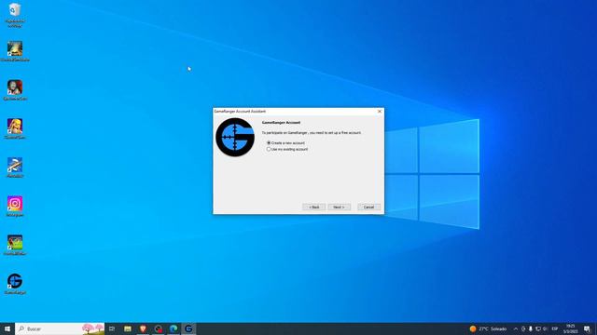
Task: Open the clock and date flyout
Action: (x=570, y=328)
